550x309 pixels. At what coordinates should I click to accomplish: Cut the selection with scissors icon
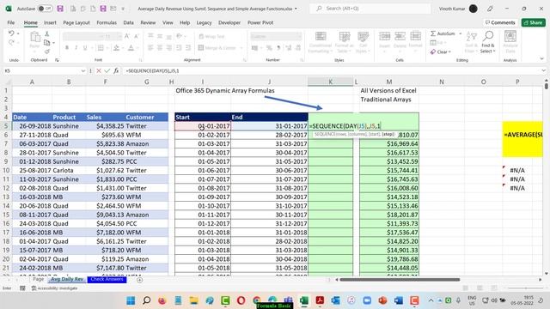pyautogui.click(x=46, y=34)
